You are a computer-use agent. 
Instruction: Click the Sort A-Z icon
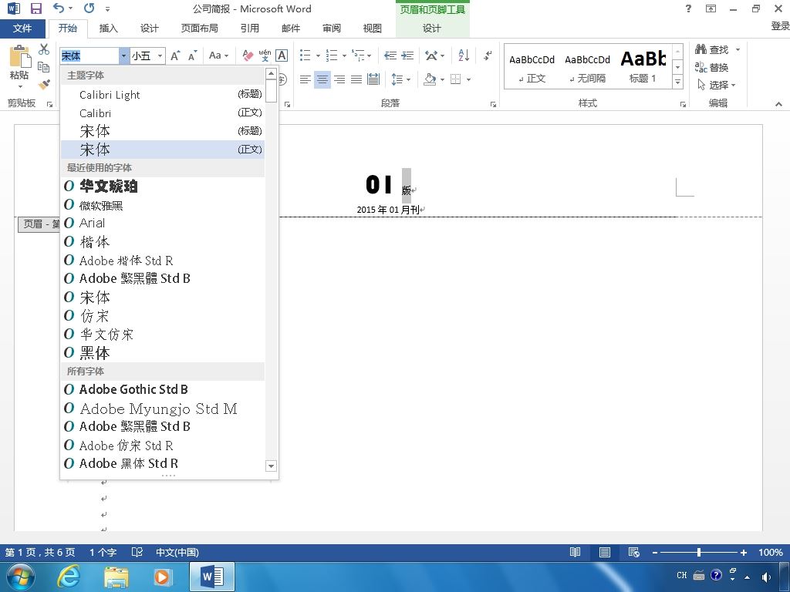pos(464,55)
